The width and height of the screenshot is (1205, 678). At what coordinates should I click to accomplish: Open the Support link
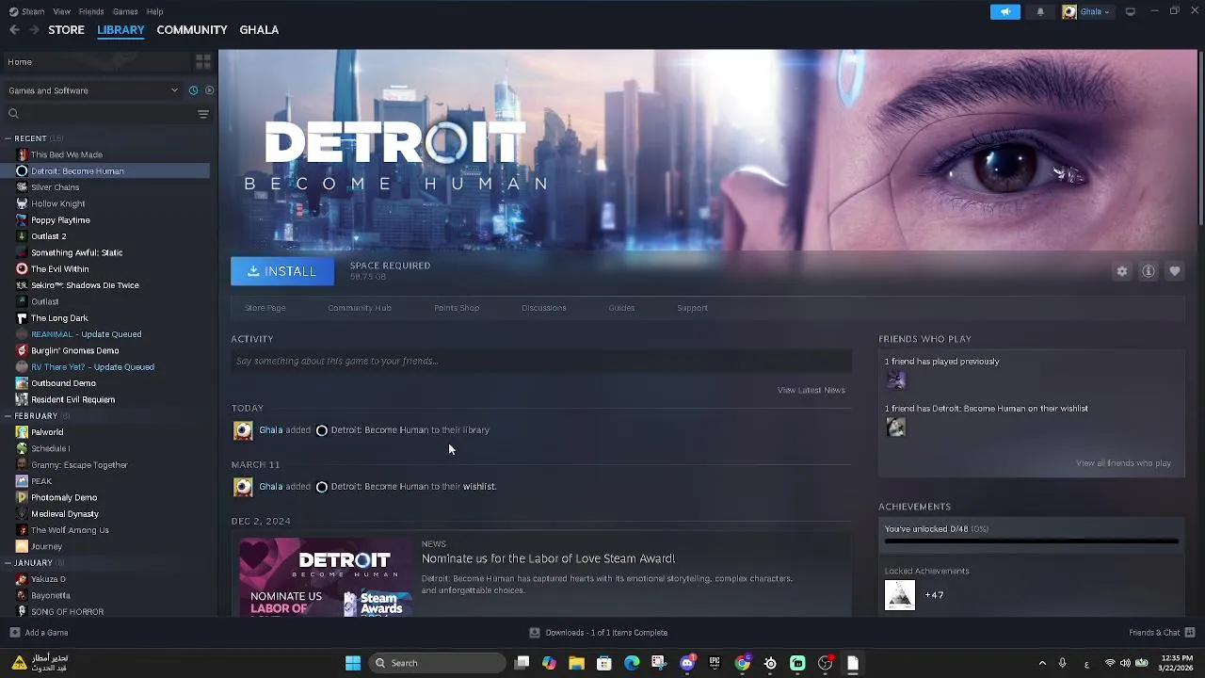692,308
